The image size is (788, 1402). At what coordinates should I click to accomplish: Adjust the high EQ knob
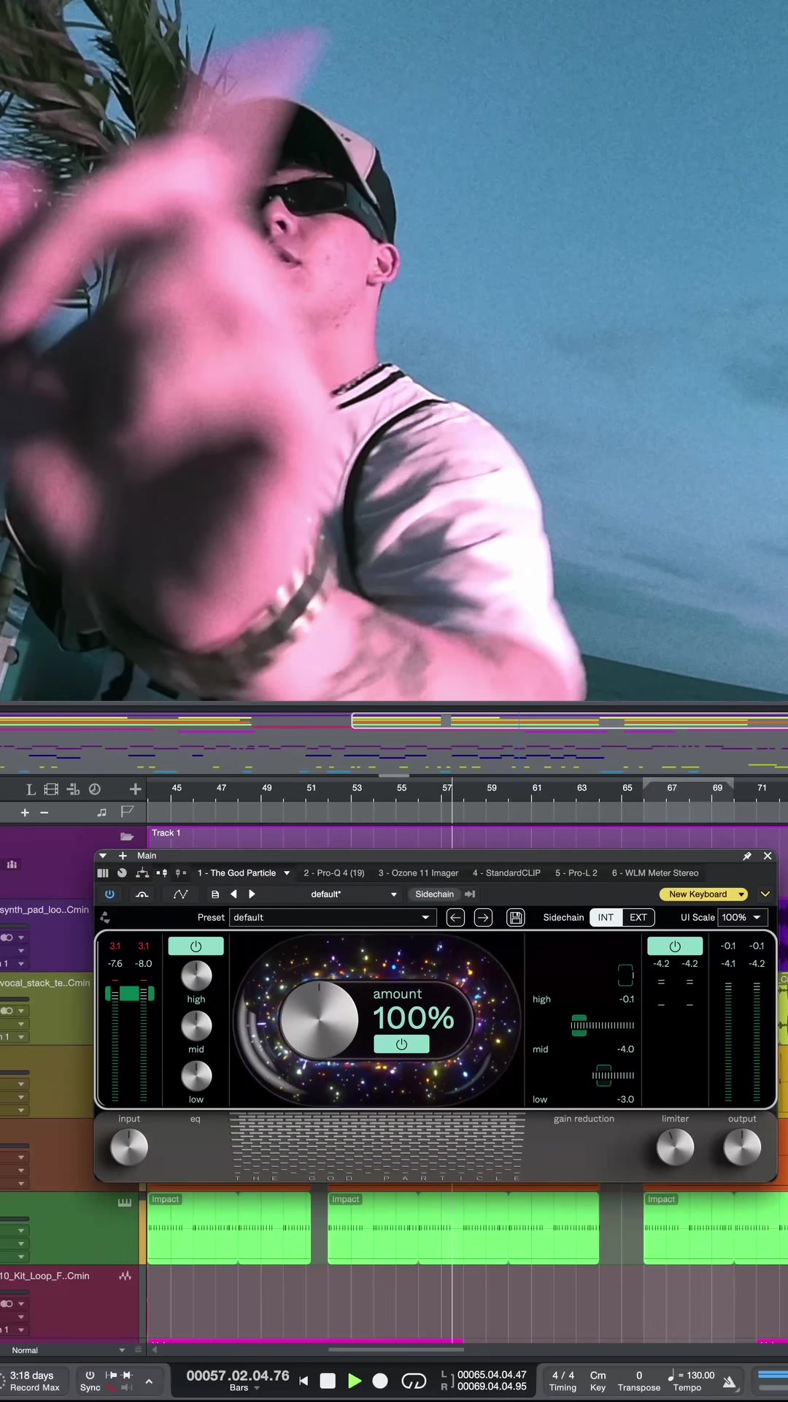tap(196, 976)
